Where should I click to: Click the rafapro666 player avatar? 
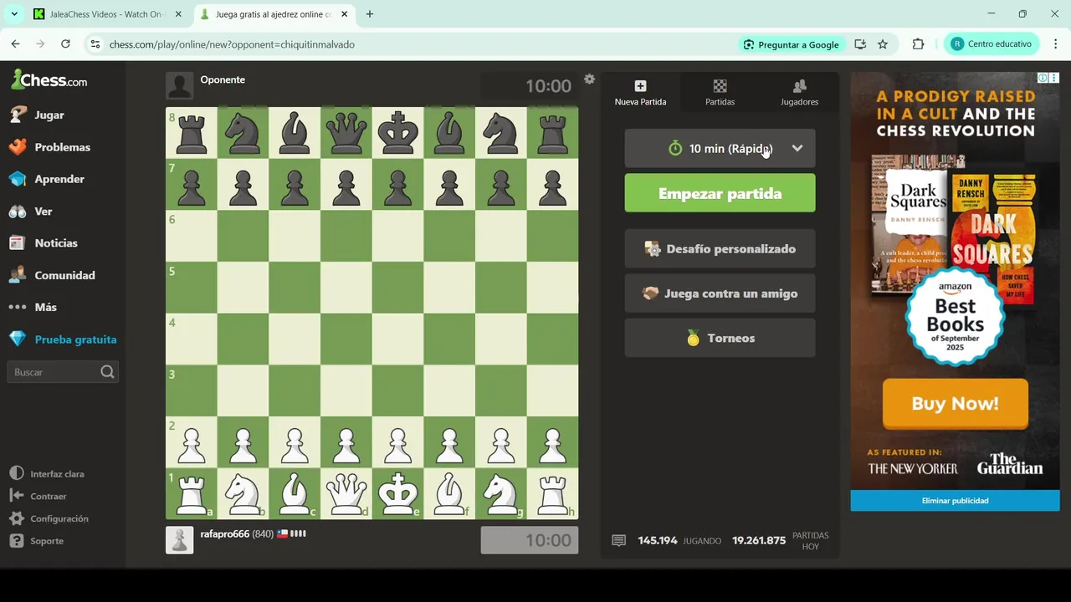pyautogui.click(x=179, y=540)
